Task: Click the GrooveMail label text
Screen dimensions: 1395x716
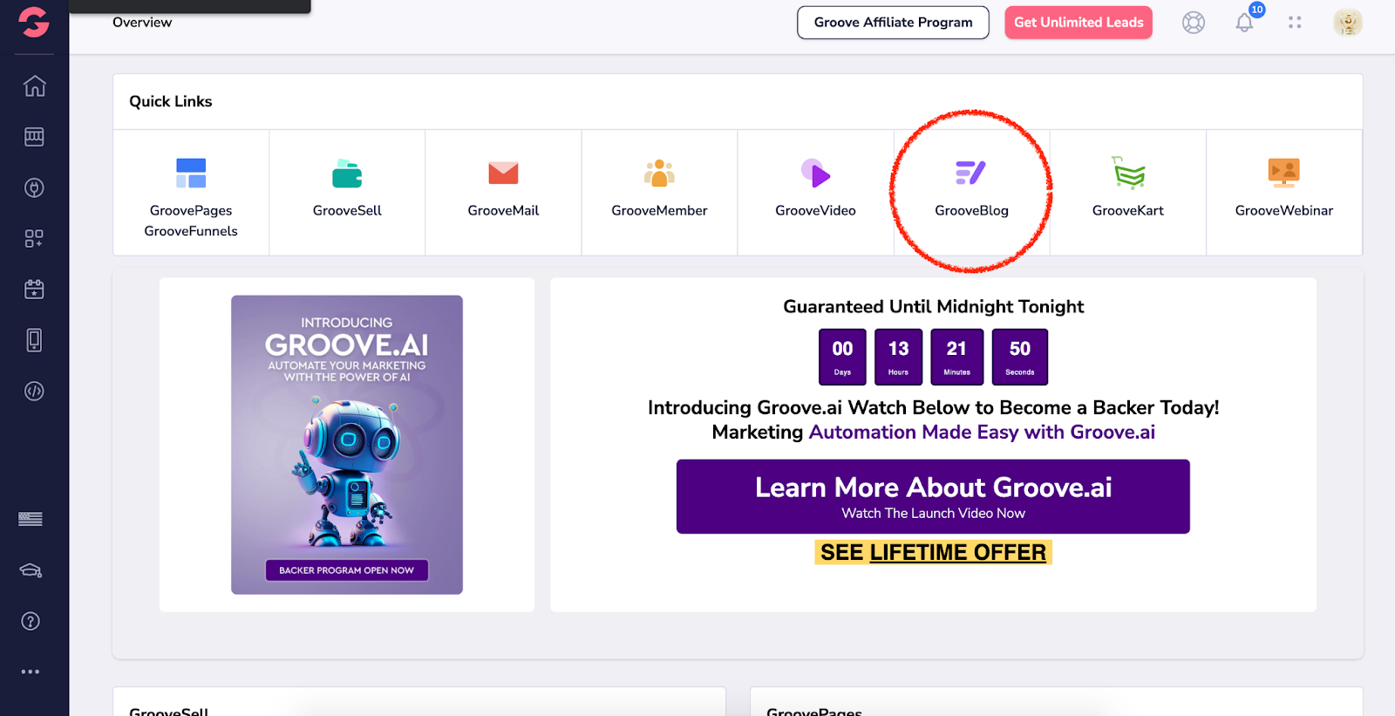Action: point(503,210)
